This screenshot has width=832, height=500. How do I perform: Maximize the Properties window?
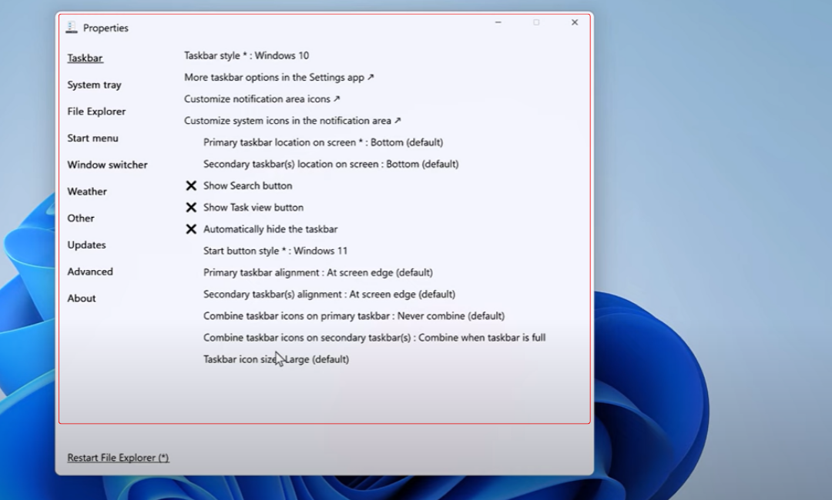(x=536, y=23)
